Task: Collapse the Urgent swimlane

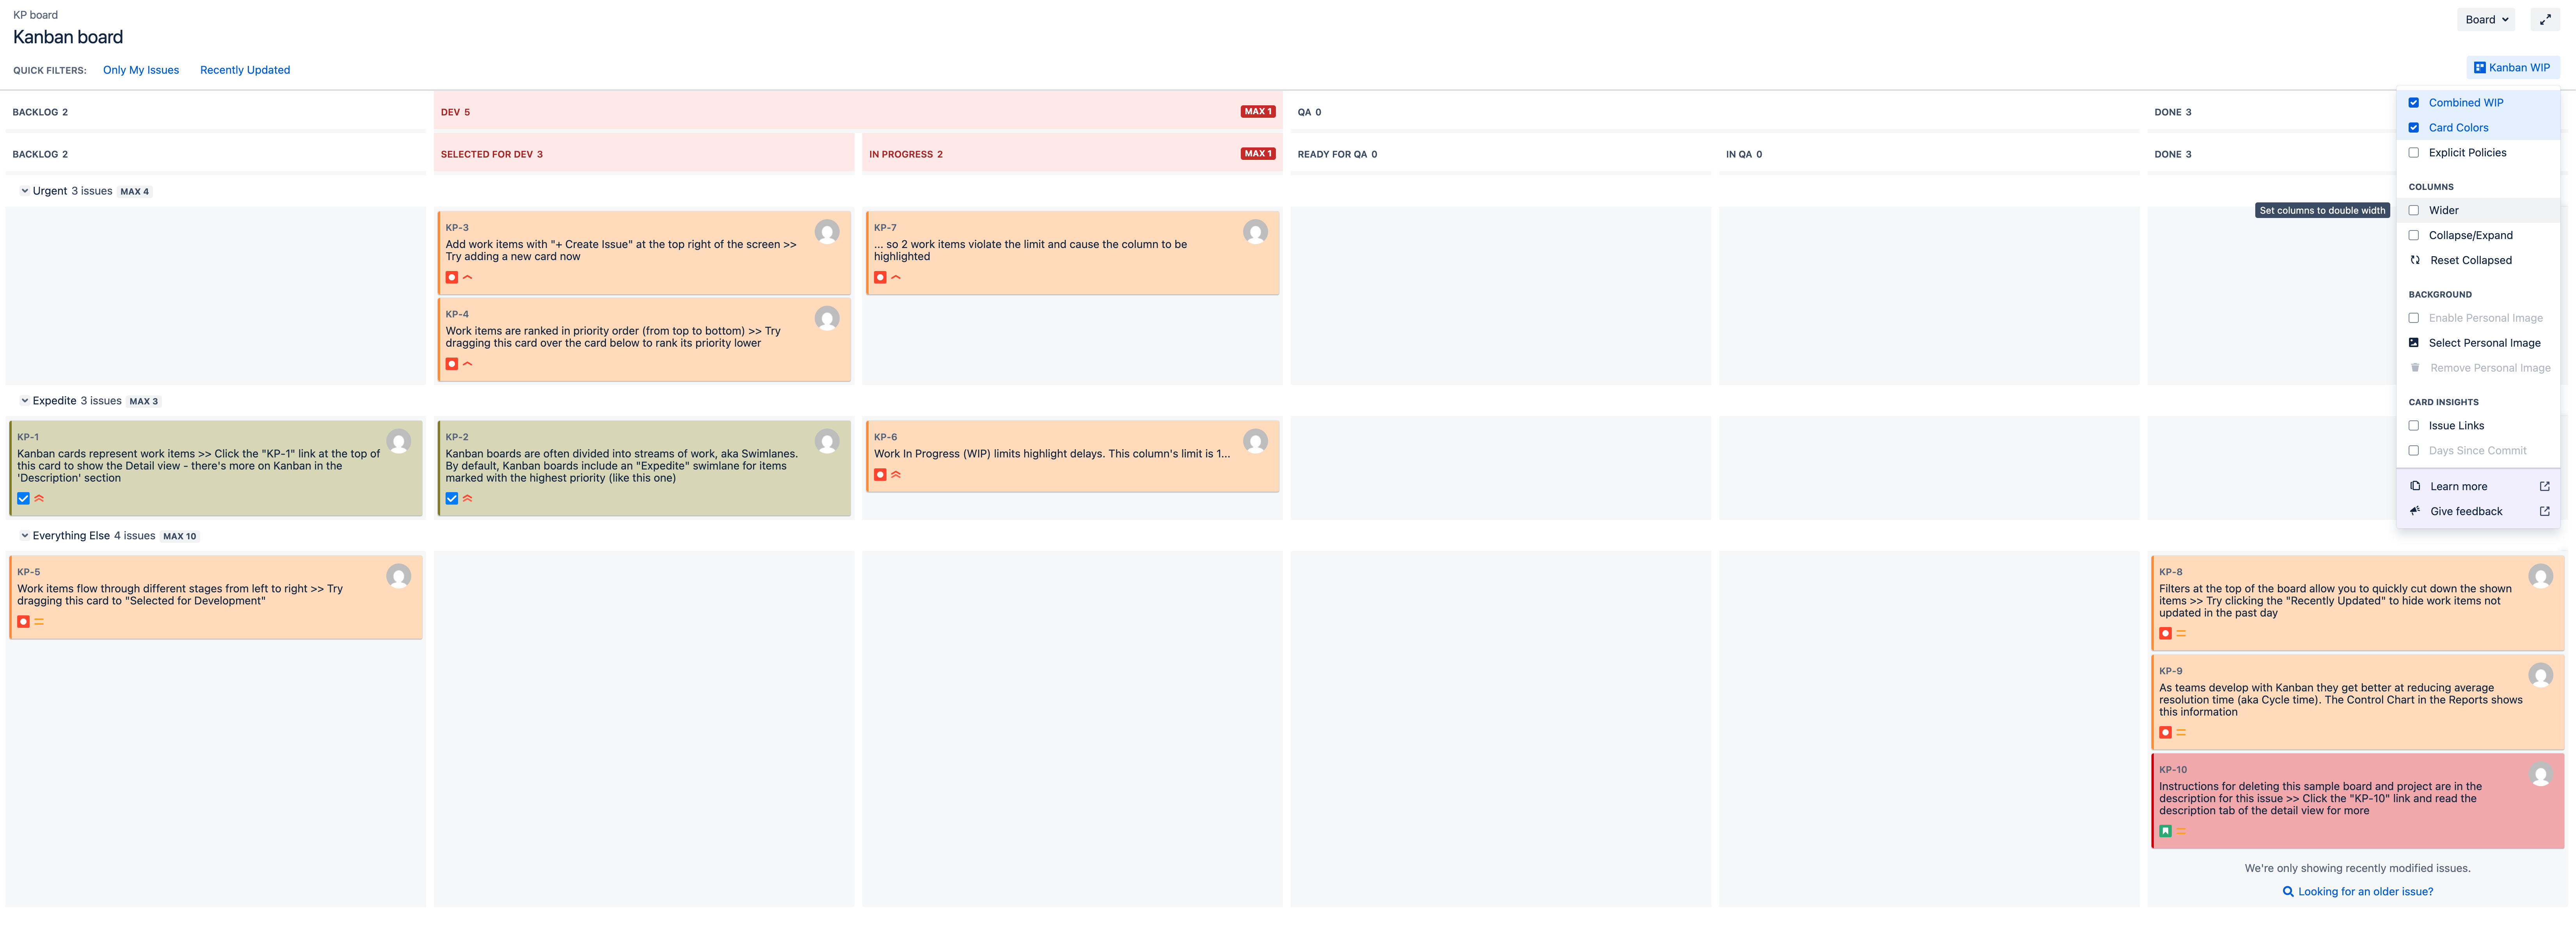Action: [x=25, y=191]
